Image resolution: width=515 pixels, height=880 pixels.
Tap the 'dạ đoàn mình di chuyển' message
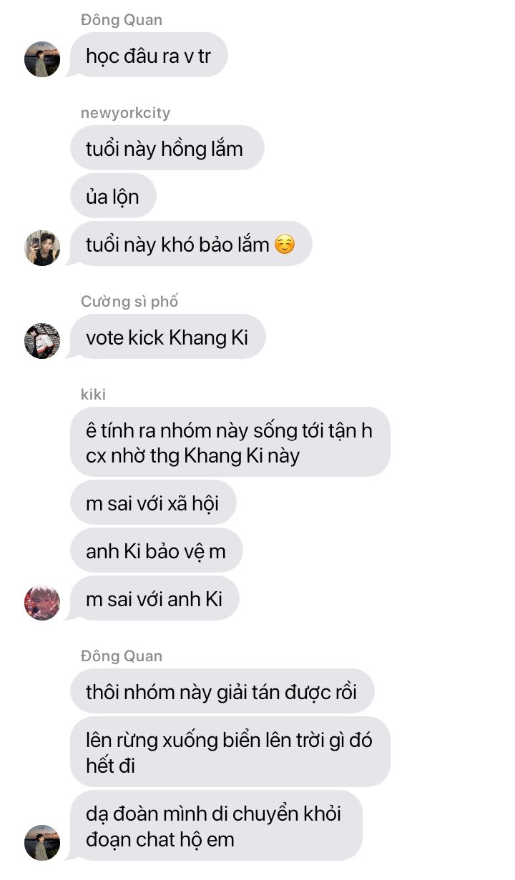point(216,825)
